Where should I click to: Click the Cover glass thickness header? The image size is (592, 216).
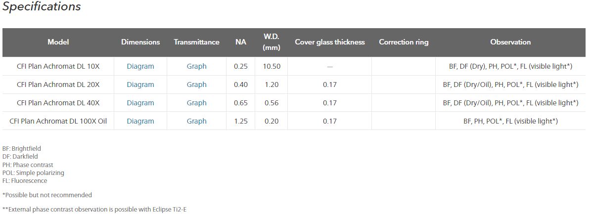(x=329, y=42)
